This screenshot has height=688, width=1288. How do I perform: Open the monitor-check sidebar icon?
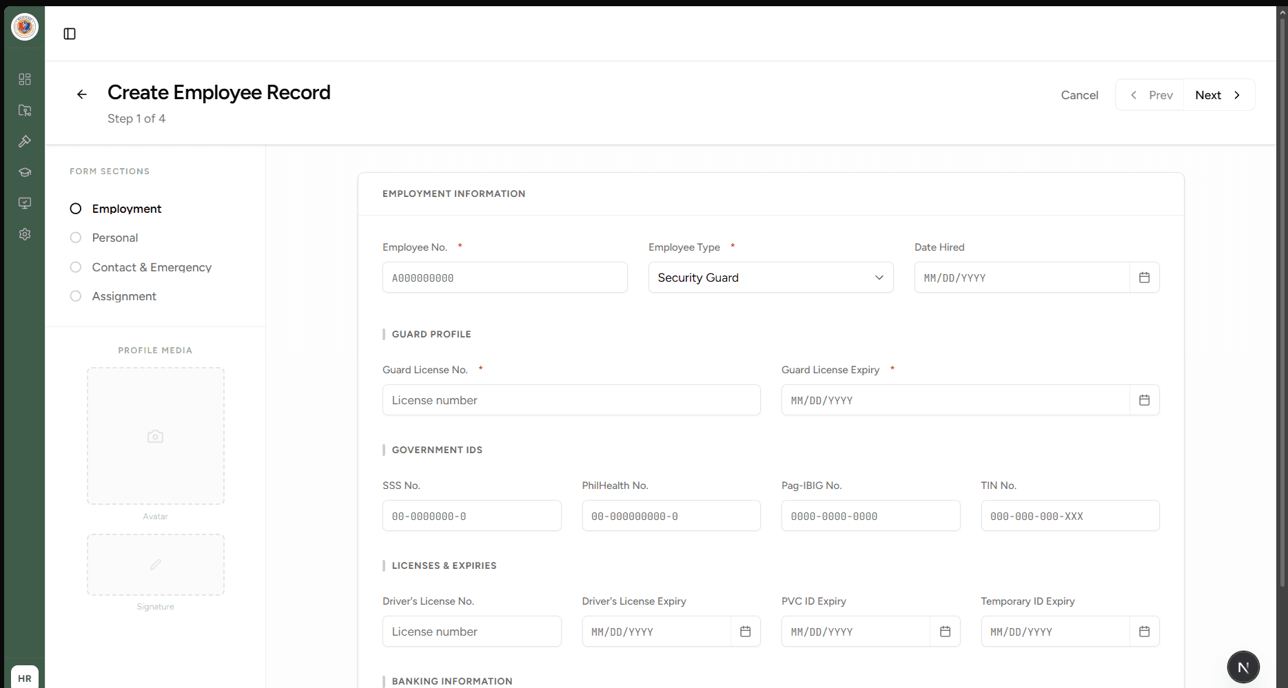coord(25,203)
